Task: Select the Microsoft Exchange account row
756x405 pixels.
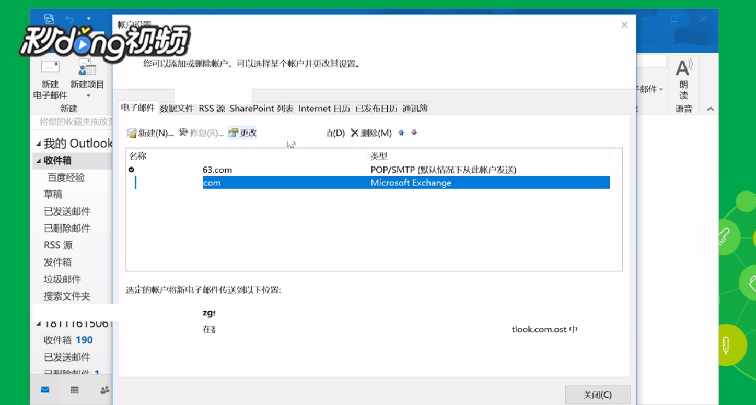Action: tap(368, 183)
